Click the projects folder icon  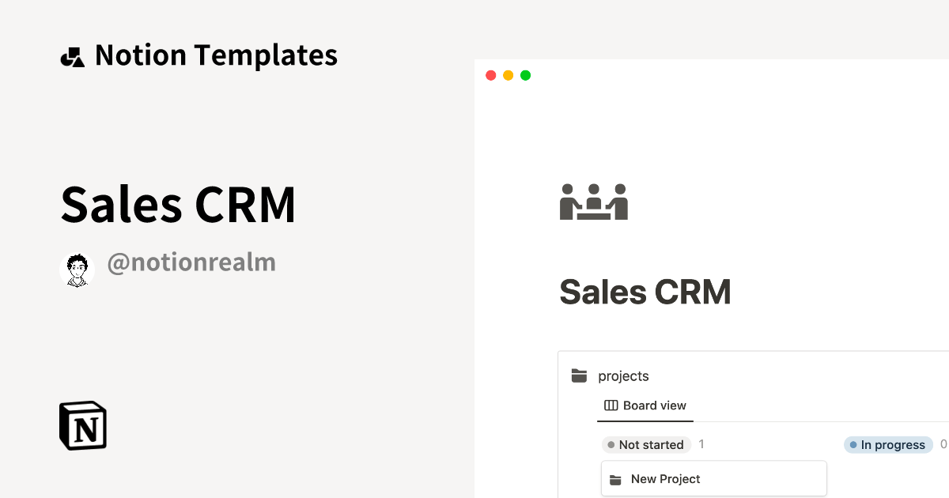tap(579, 376)
